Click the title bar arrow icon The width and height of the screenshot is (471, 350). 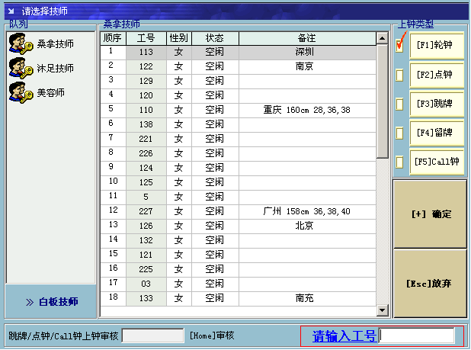click(11, 11)
